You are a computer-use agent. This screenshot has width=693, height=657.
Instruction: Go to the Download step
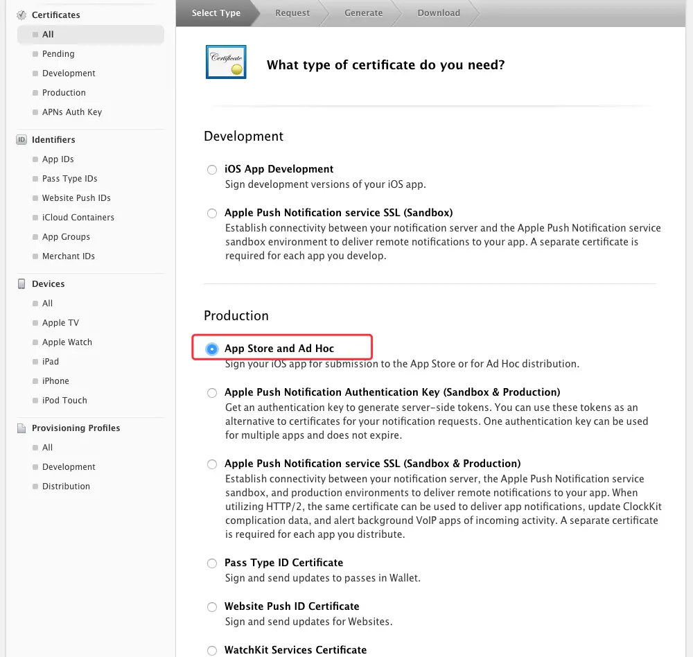point(439,13)
